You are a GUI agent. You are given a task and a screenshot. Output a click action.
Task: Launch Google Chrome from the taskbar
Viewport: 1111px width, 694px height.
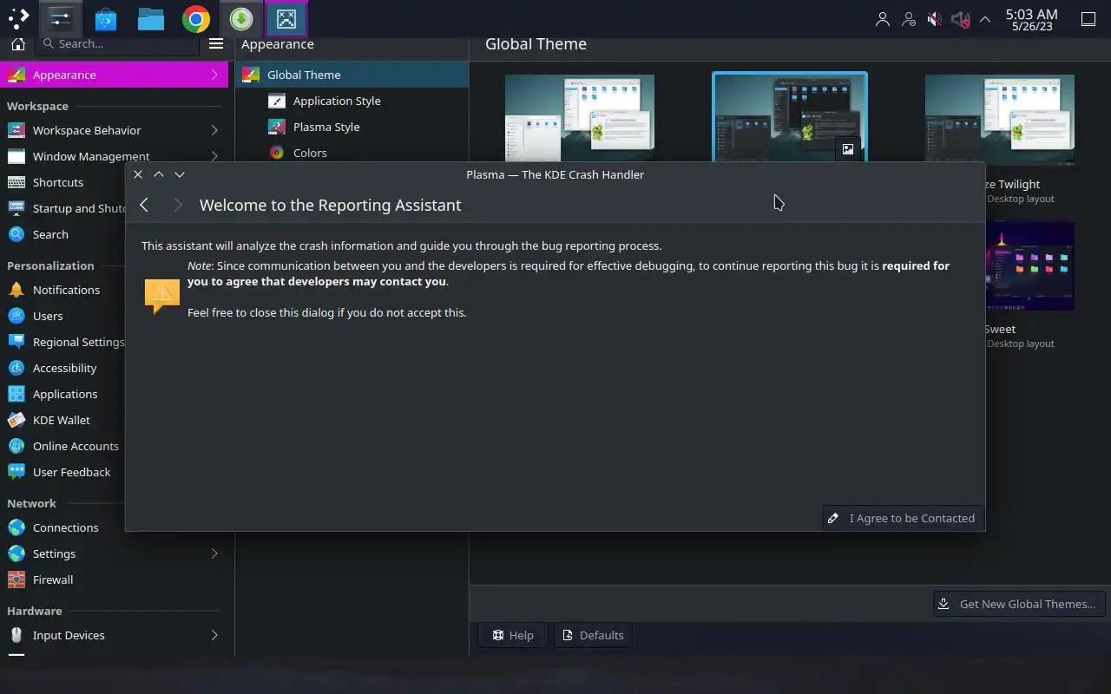[196, 18]
